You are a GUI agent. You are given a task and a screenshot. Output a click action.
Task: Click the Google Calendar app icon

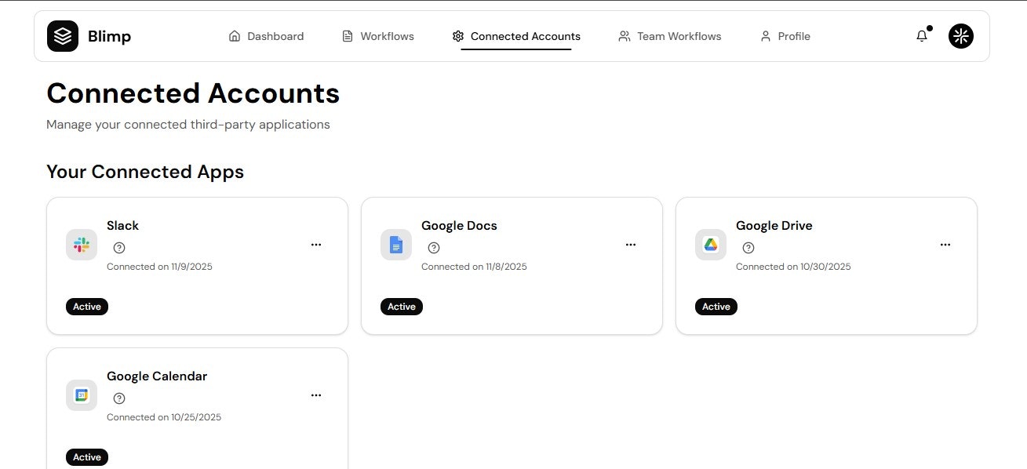[x=82, y=395]
